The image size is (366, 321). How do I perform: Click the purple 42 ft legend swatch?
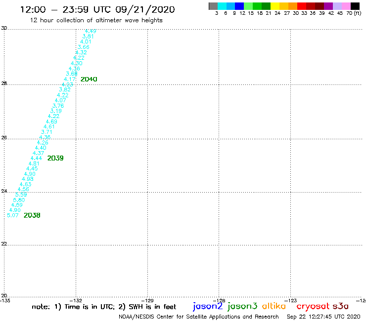click(x=328, y=6)
